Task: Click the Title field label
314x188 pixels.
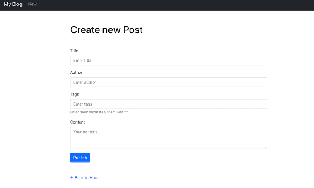Action: pyautogui.click(x=74, y=51)
